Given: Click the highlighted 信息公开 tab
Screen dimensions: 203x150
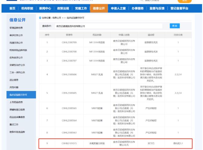Looking at the screenshot, I should click(x=99, y=8).
